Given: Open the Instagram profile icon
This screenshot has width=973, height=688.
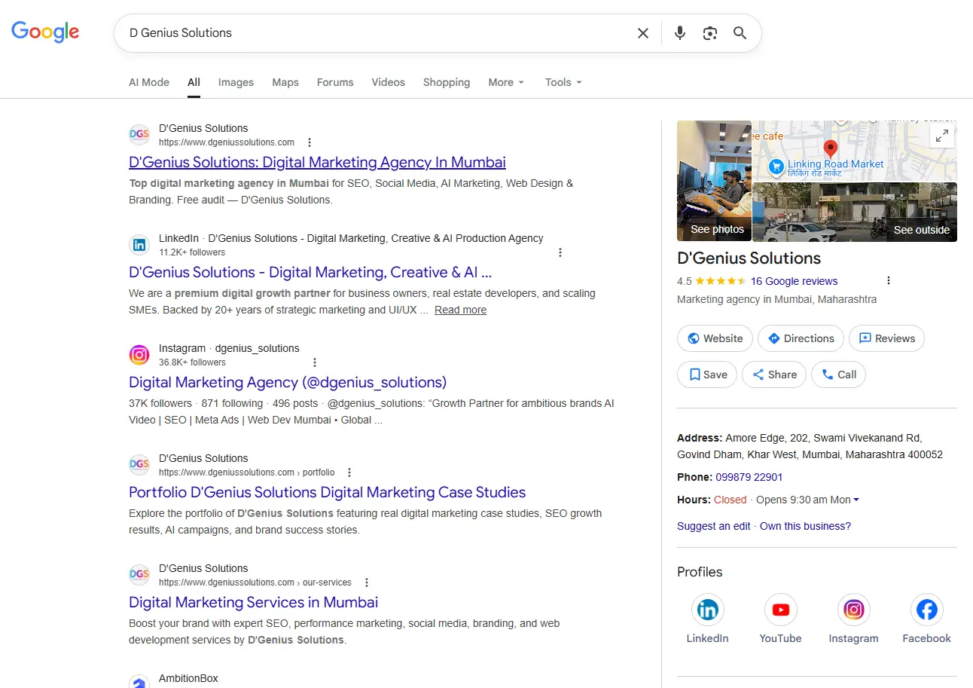Looking at the screenshot, I should click(853, 610).
